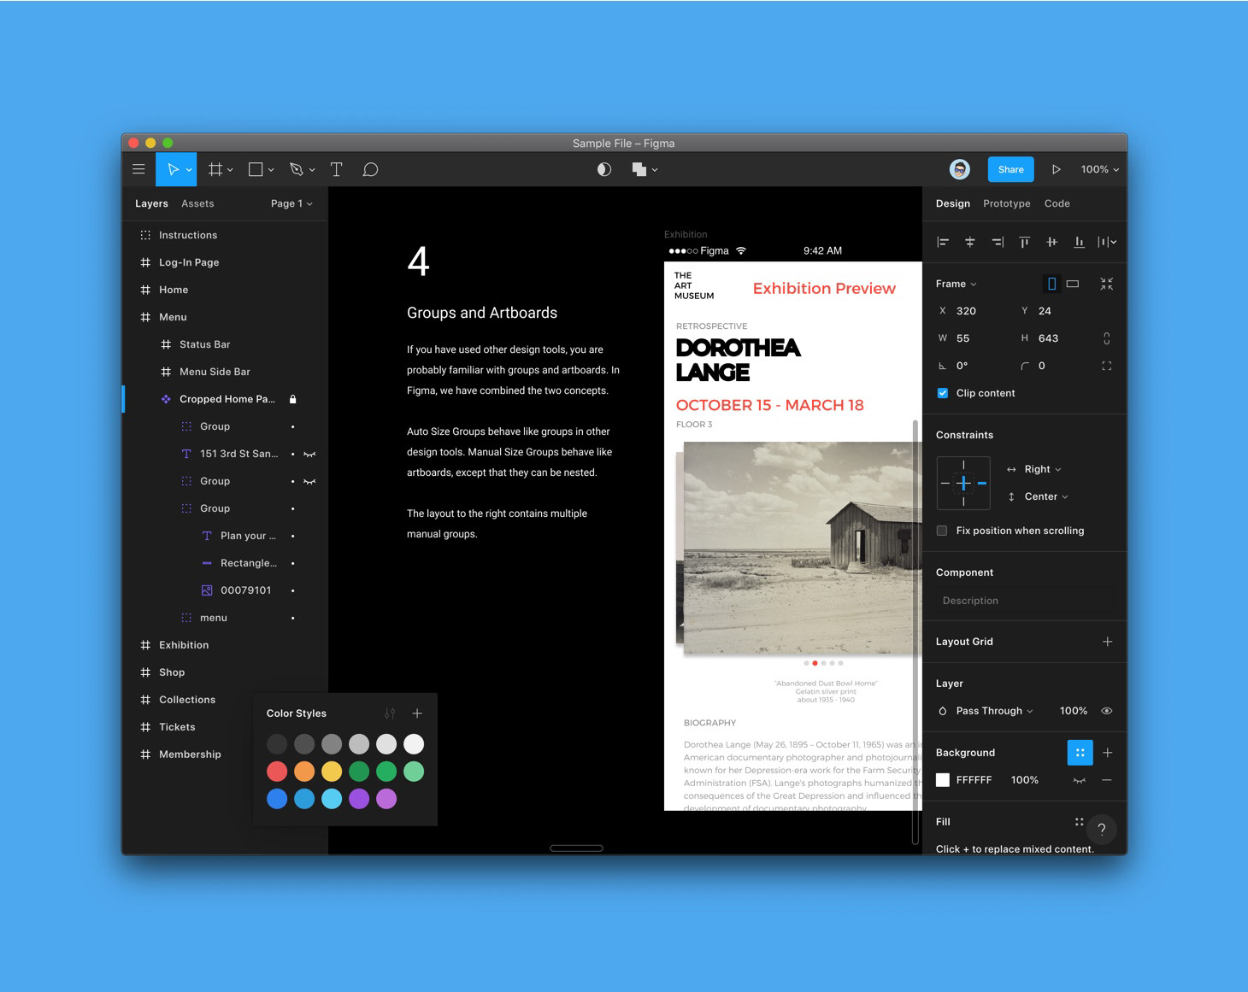Click align horizontal centers icon
The height and width of the screenshot is (992, 1248).
970,242
